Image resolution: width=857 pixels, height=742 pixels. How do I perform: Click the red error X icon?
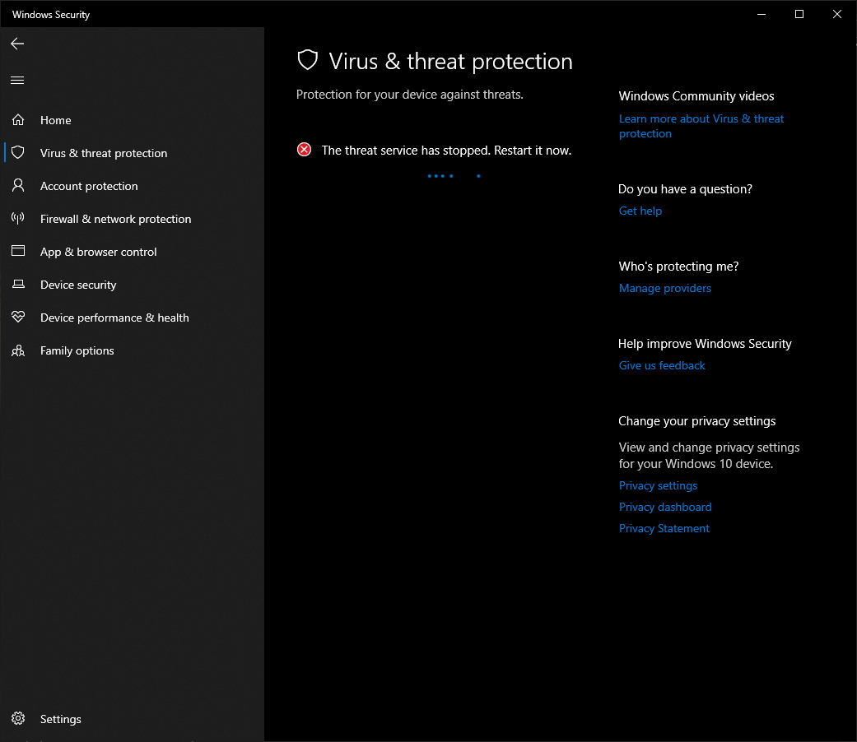pyautogui.click(x=305, y=150)
